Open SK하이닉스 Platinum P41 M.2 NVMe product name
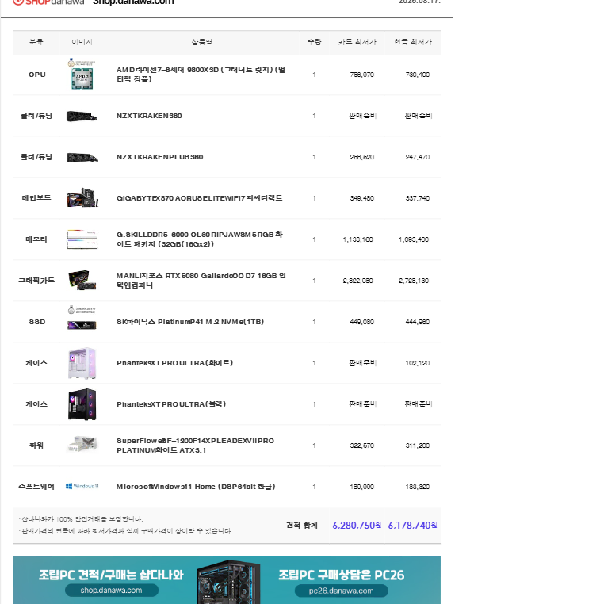This screenshot has width=604, height=604. [x=190, y=322]
